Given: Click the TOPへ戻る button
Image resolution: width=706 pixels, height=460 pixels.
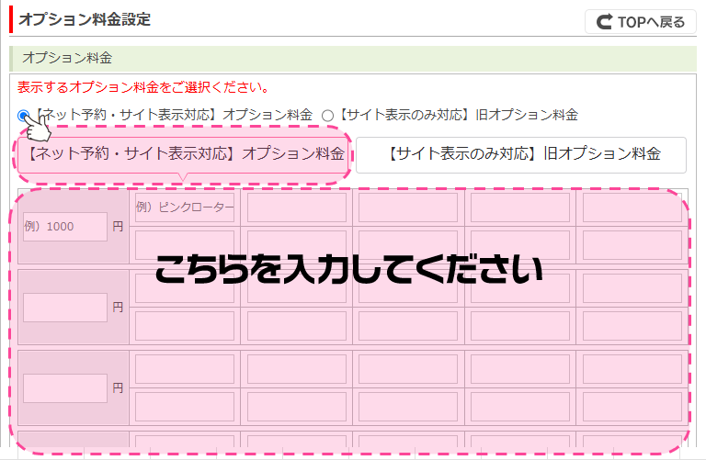Looking at the screenshot, I should tap(640, 22).
